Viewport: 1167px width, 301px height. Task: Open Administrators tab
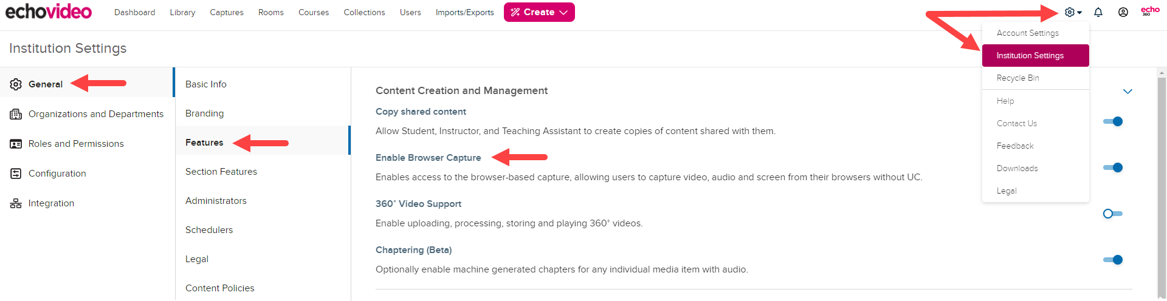pyautogui.click(x=263, y=200)
